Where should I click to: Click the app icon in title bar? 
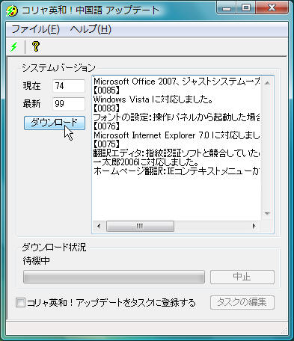[12, 10]
